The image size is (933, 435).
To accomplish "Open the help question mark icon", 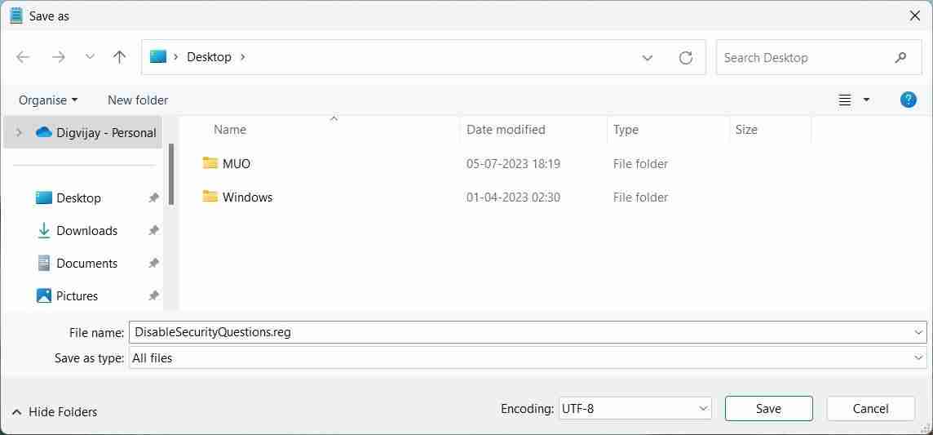I will 908,100.
